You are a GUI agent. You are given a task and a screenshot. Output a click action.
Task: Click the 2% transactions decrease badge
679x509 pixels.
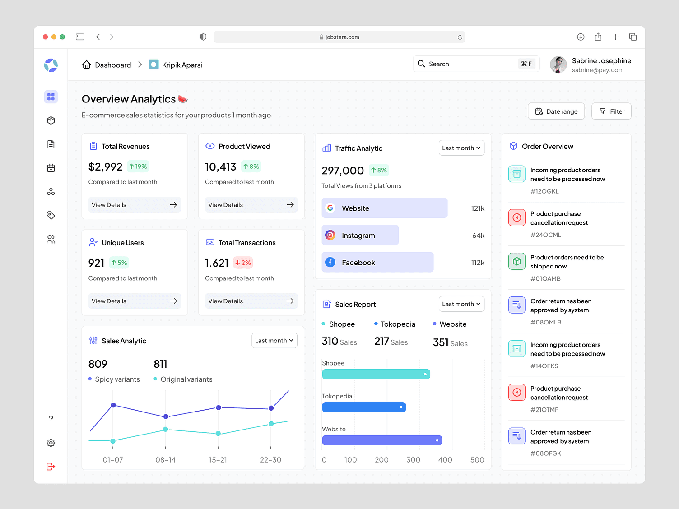click(x=243, y=263)
